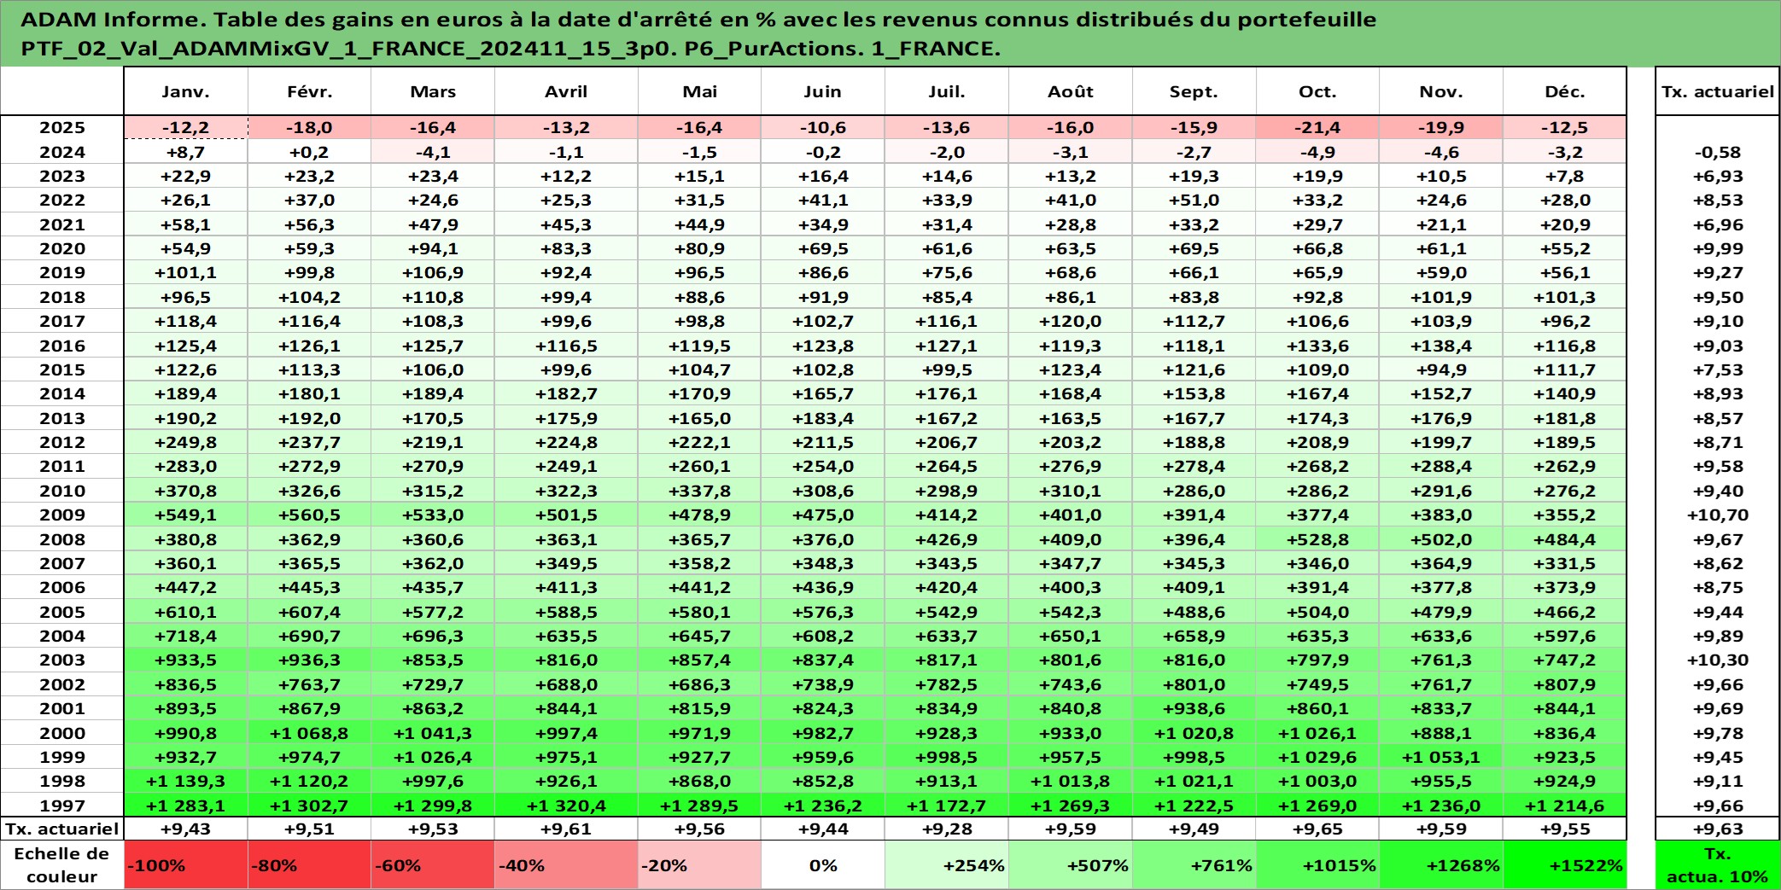Click the 2009 row label
The width and height of the screenshot is (1781, 890).
click(62, 515)
